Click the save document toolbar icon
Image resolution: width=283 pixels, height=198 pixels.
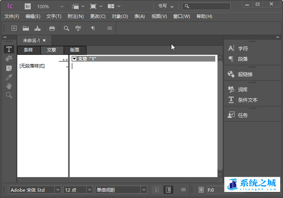pyautogui.click(x=37, y=28)
